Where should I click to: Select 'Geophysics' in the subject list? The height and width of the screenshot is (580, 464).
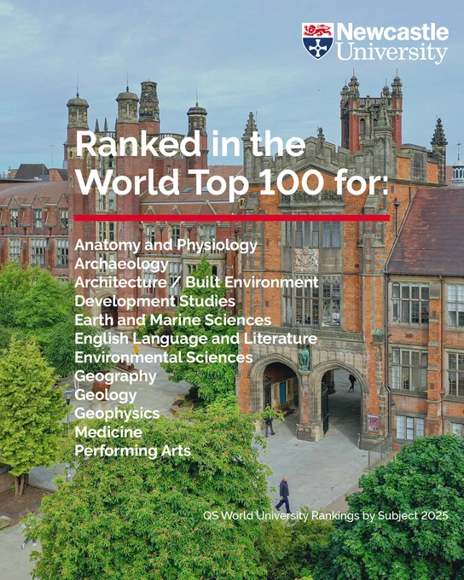coord(117,414)
